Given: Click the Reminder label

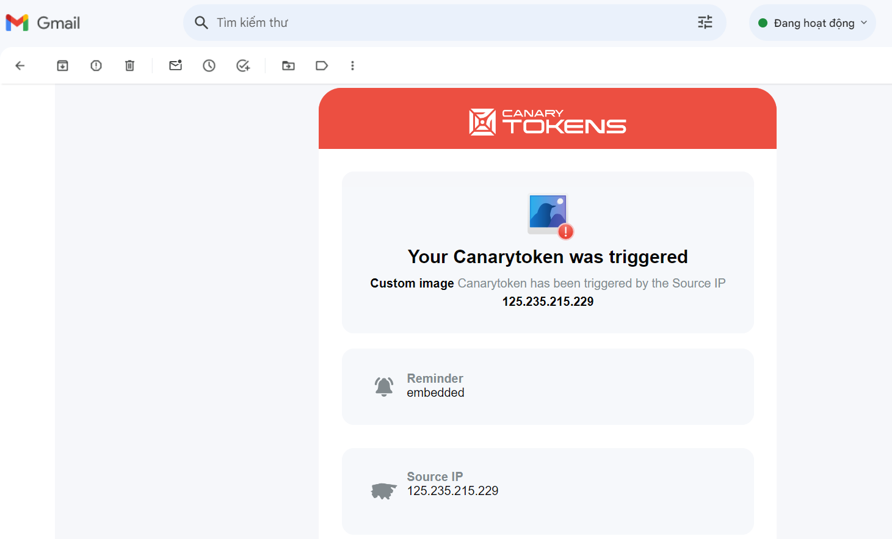Looking at the screenshot, I should tap(435, 378).
